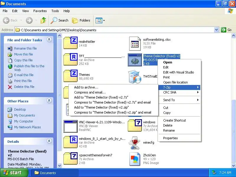236x177 pixels.
Task: Click the Forward arrow icon
Action: tap(29, 20)
